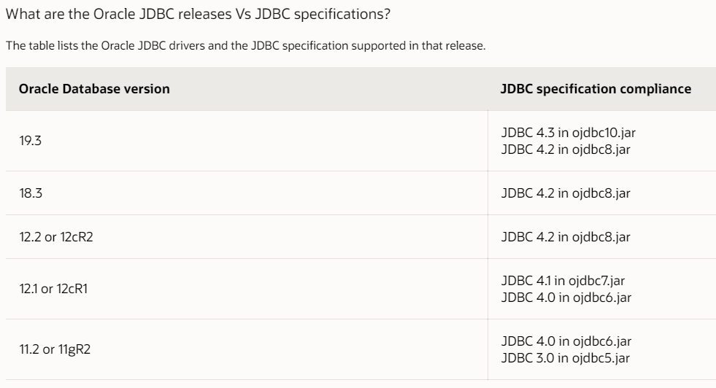This screenshot has width=716, height=388.
Task: Click the heading about Oracle JDBC releases
Action: 198,14
